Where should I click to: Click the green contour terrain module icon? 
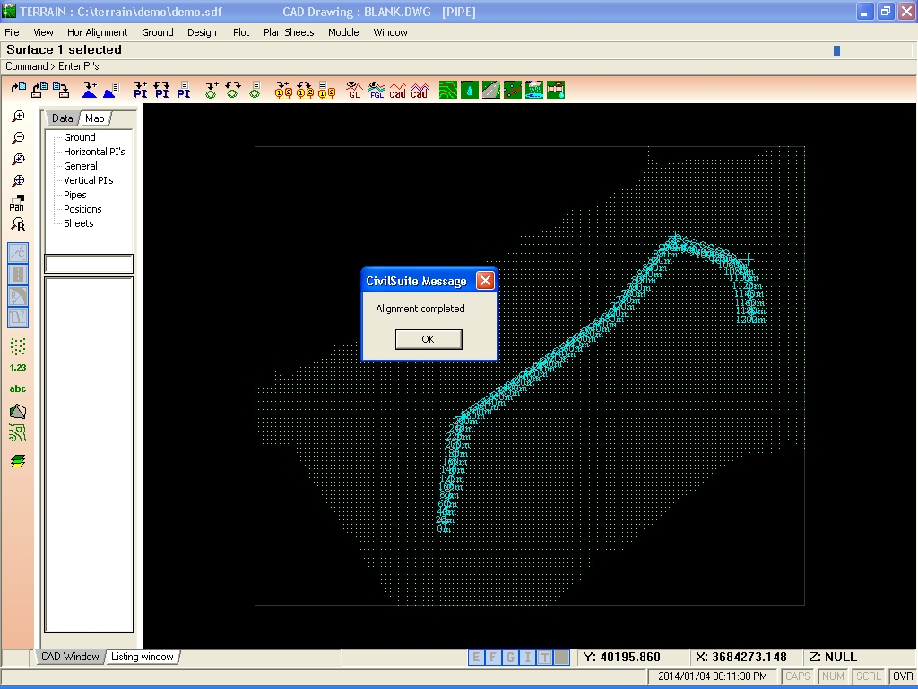pos(448,90)
